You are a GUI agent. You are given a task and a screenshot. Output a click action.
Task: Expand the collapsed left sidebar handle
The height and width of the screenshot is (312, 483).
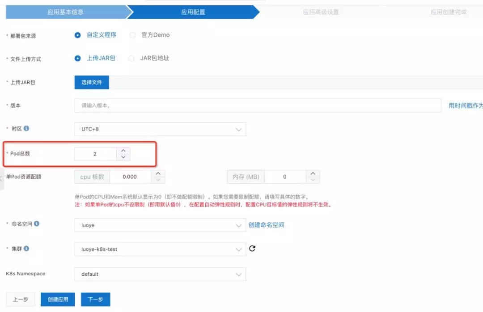(x=1, y=179)
